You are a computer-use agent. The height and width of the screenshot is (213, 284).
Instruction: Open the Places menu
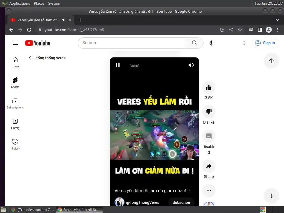39,3
